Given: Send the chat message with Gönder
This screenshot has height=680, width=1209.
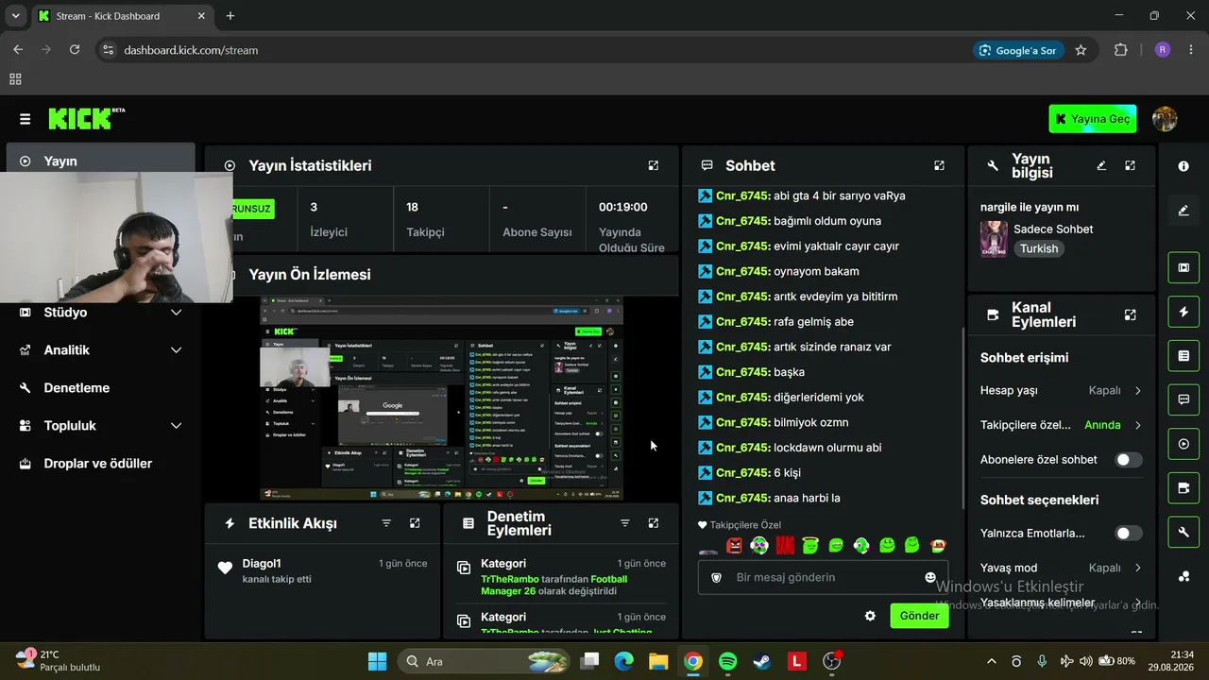Looking at the screenshot, I should pyautogui.click(x=919, y=616).
